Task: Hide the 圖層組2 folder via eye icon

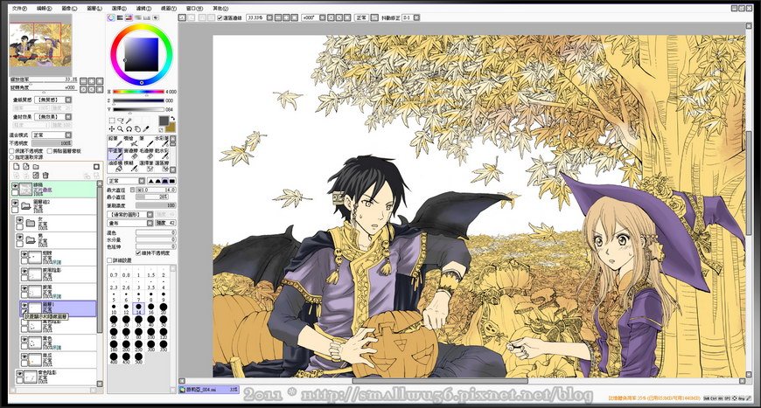Action: click(15, 203)
